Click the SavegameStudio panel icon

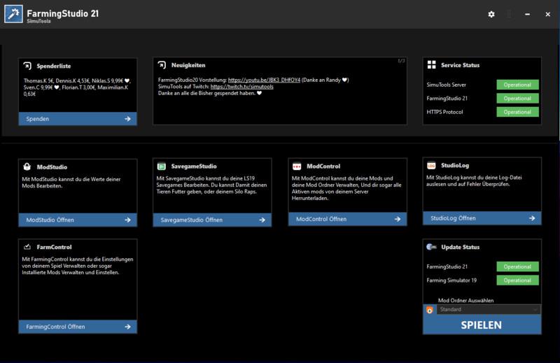point(162,166)
